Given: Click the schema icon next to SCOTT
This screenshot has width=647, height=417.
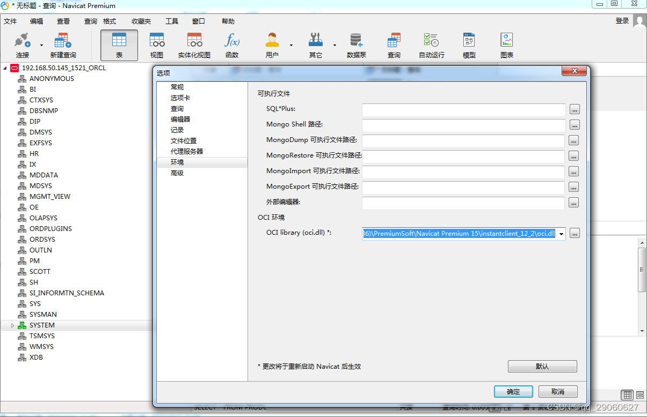Looking at the screenshot, I should (22, 272).
